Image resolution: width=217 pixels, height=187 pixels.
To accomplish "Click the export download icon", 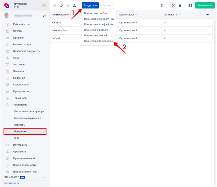I will pos(75,6).
